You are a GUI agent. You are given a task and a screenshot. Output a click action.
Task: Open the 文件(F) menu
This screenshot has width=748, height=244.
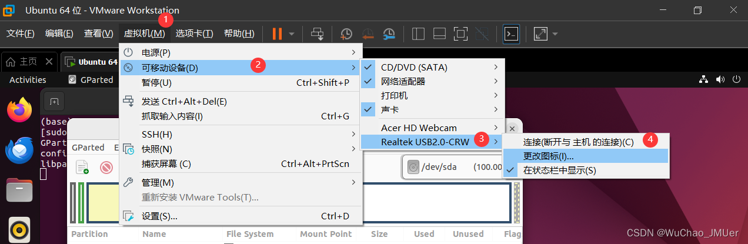(x=21, y=34)
